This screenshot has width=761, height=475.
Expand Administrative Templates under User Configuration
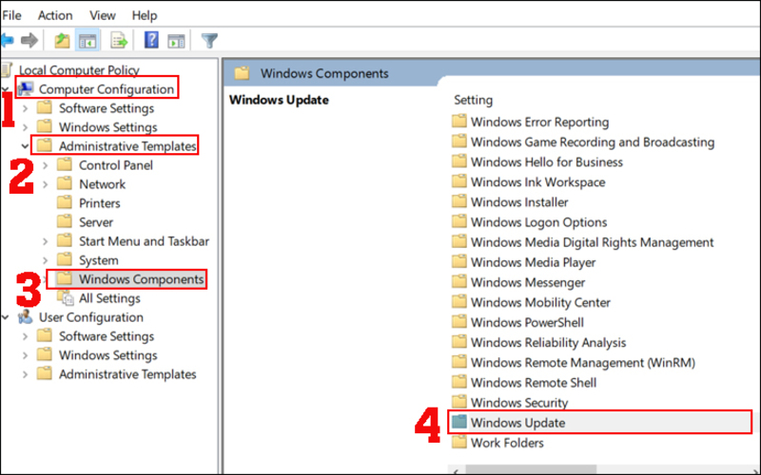(x=26, y=374)
